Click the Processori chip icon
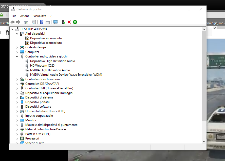Viewport: 225px width, 161px height. [x=22, y=138]
